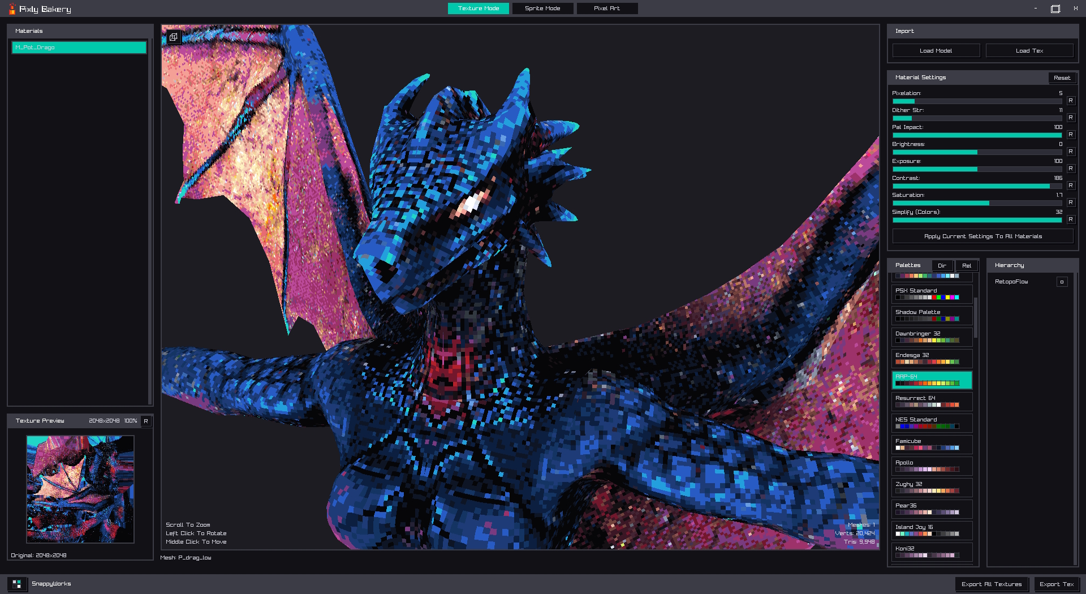Switch to Sprite Mode tab
This screenshot has height=594, width=1086.
click(542, 8)
